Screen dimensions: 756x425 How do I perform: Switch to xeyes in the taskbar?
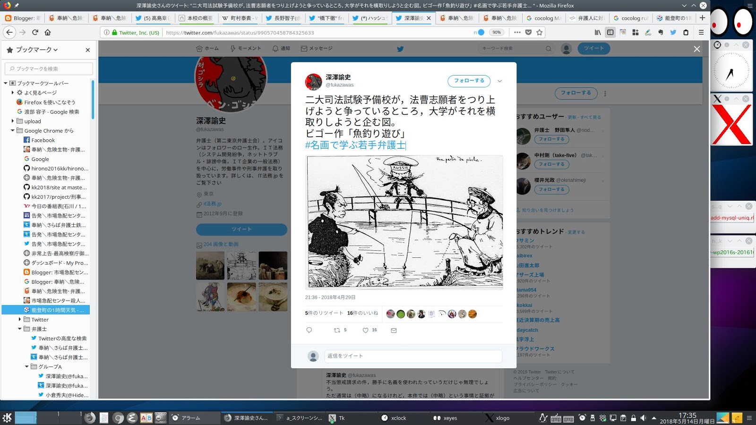click(x=450, y=418)
